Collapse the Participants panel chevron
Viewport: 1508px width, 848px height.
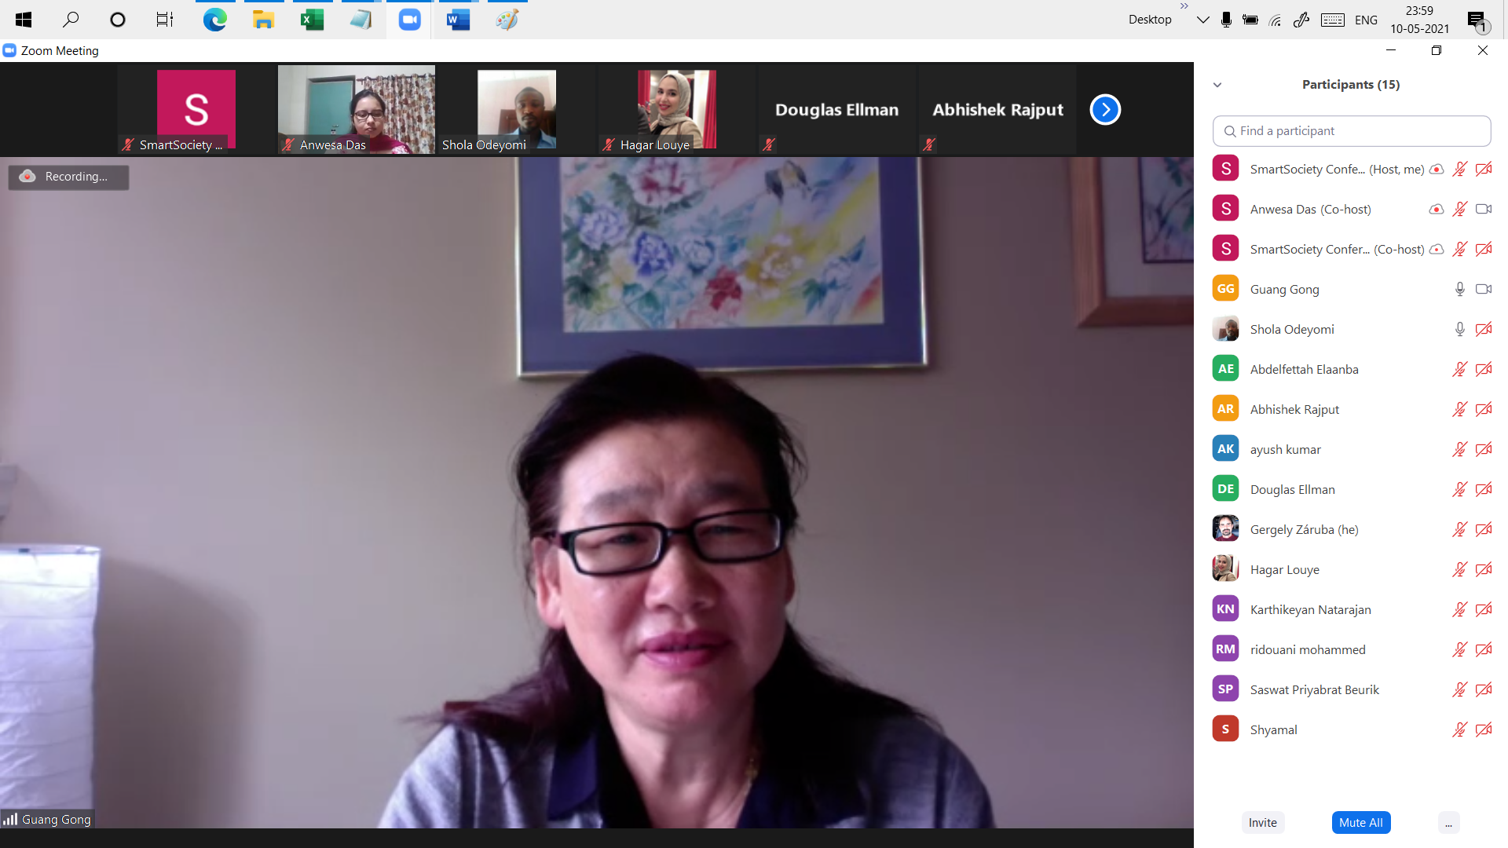(1217, 85)
